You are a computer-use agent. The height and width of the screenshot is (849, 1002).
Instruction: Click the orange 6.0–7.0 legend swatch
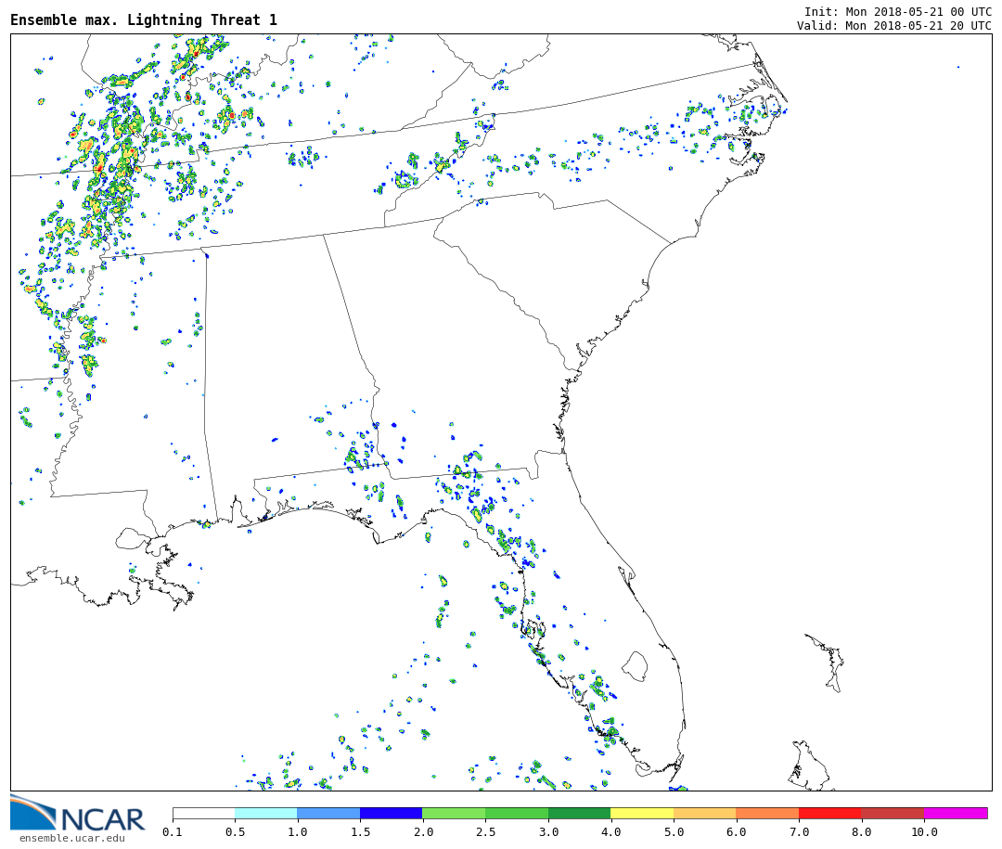767,813
